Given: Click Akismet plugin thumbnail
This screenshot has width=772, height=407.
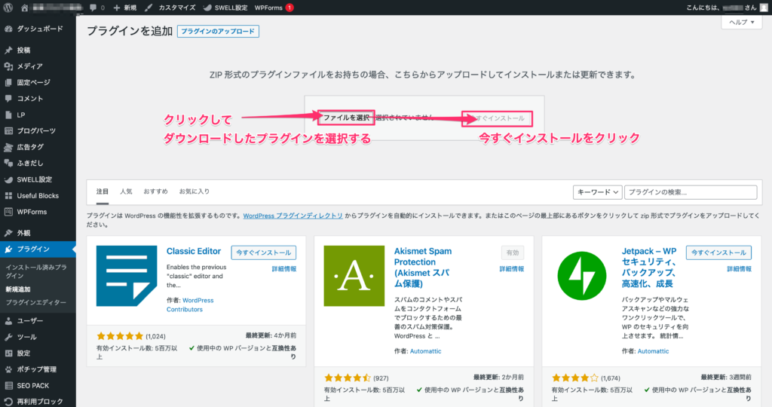Looking at the screenshot, I should coord(354,276).
